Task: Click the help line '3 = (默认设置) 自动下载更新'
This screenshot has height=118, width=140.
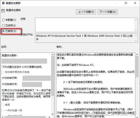Action: coord(92,103)
